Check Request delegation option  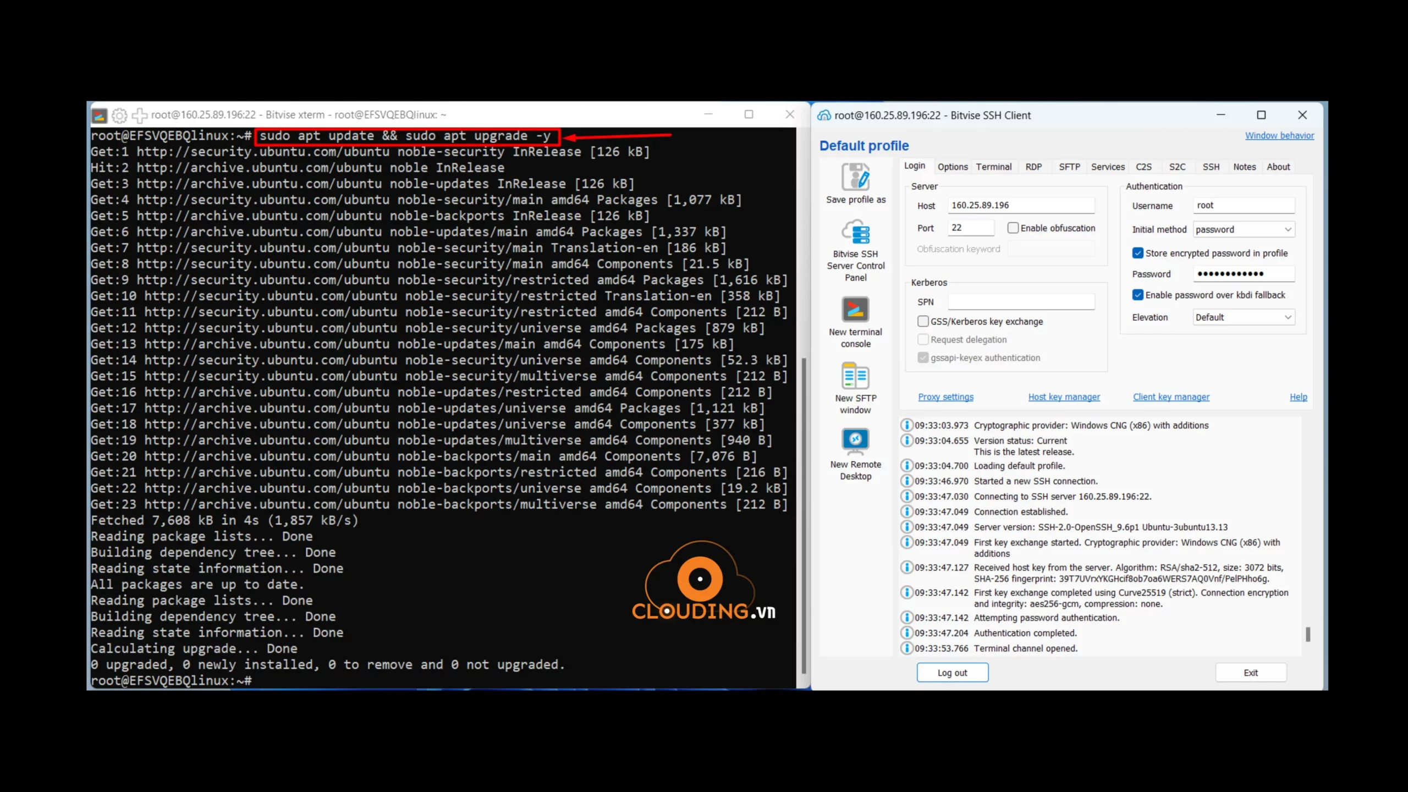tap(923, 339)
